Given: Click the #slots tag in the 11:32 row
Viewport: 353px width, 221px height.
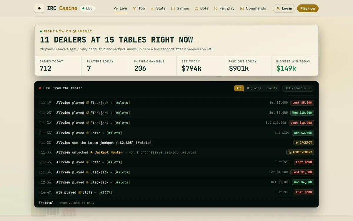Looking at the screenshot, I should click(x=122, y=123).
